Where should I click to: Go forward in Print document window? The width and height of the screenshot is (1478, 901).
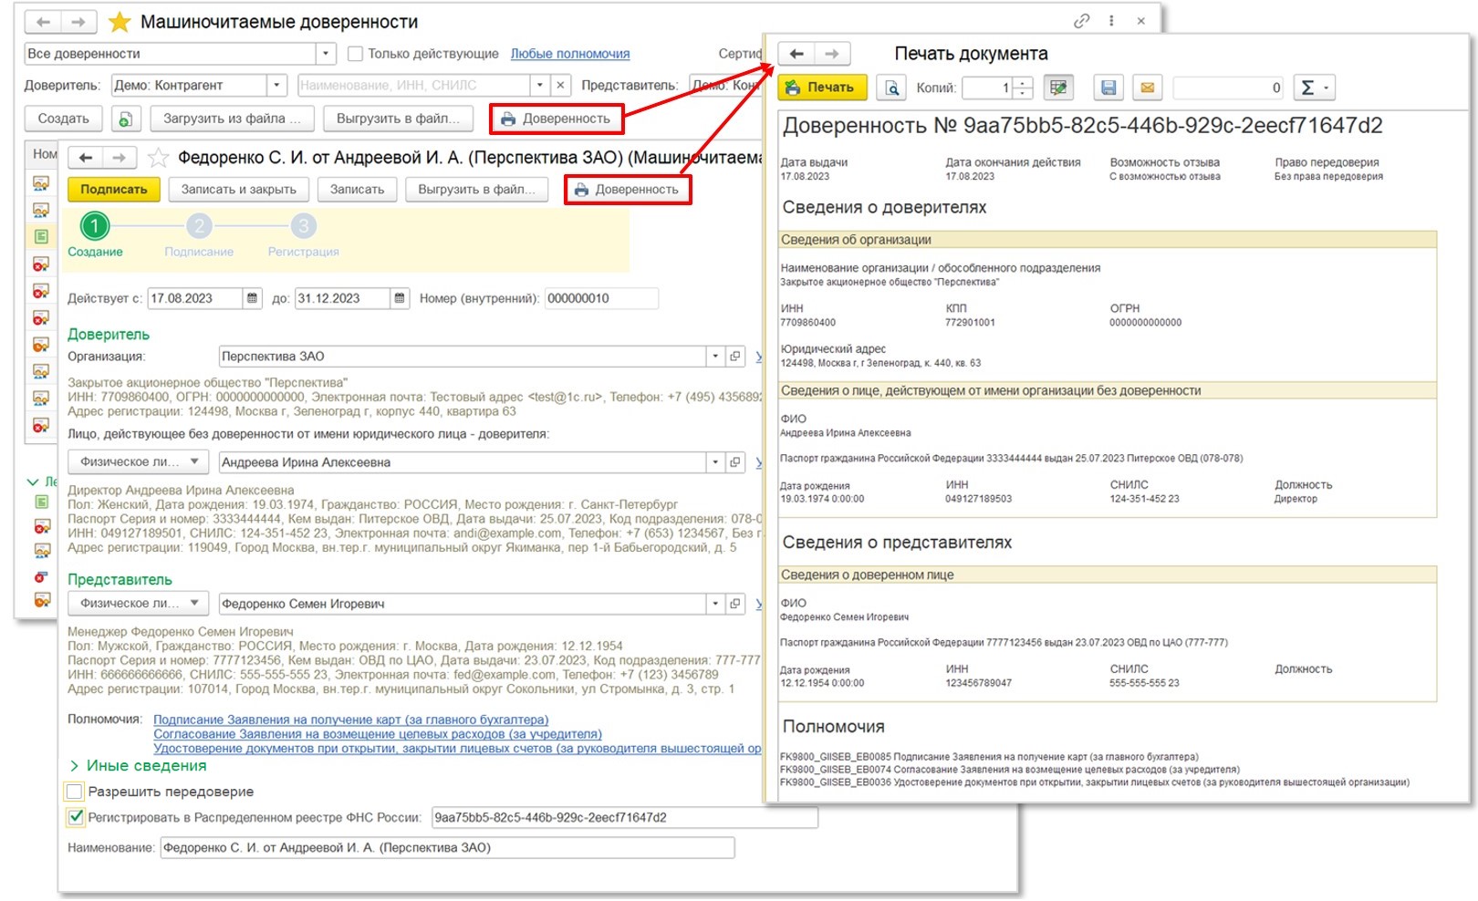832,54
